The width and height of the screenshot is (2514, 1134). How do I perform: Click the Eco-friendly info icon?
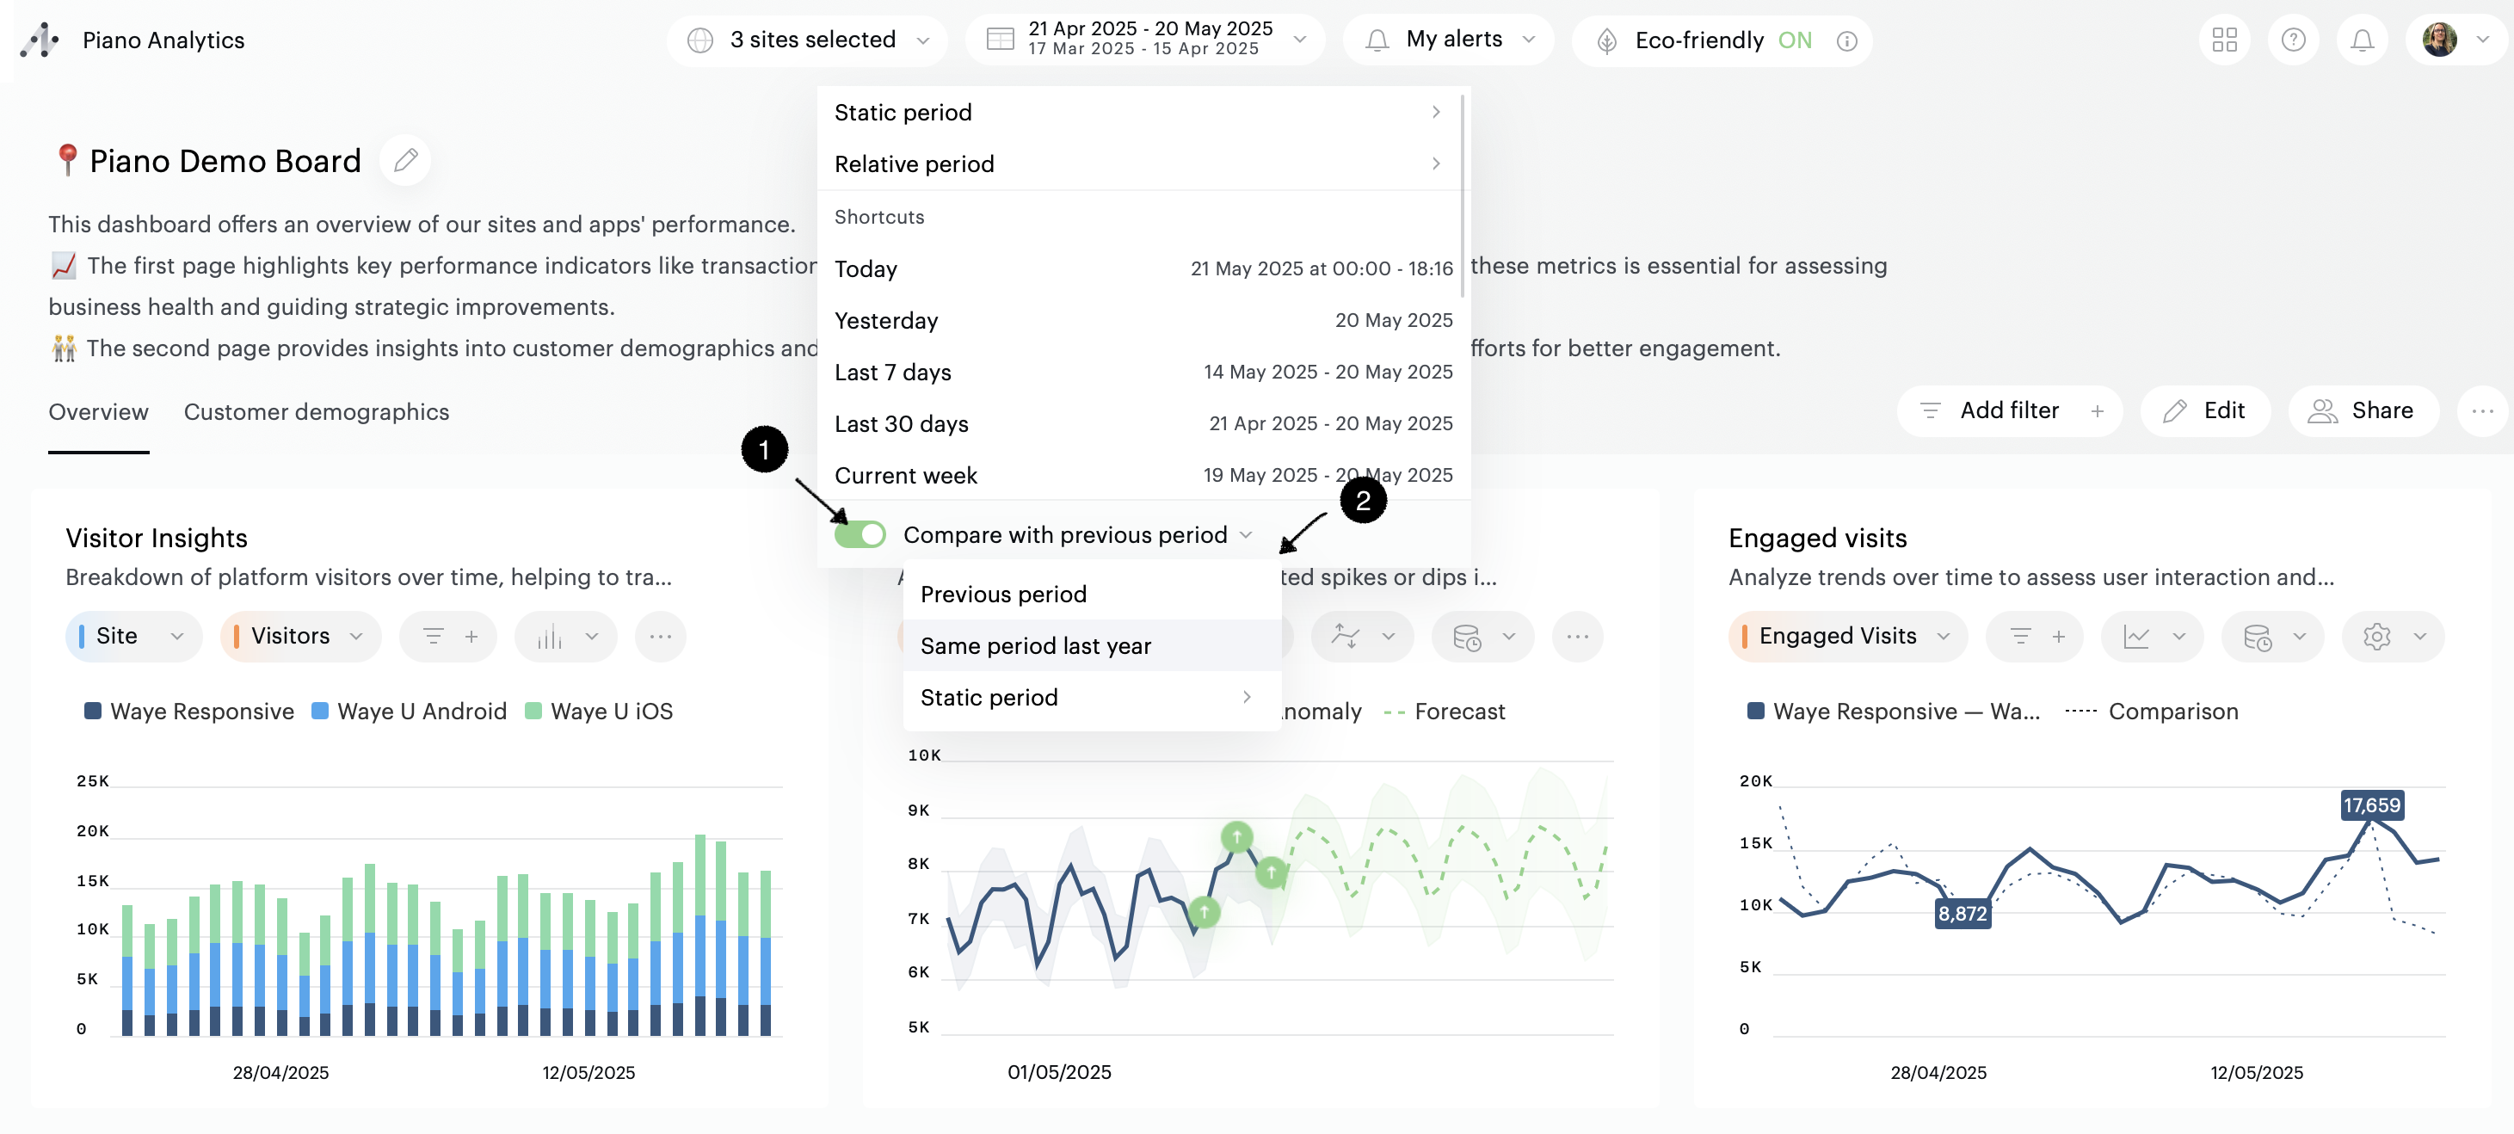point(1846,41)
